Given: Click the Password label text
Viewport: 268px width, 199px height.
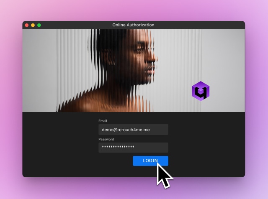Looking at the screenshot, I should pos(106,139).
